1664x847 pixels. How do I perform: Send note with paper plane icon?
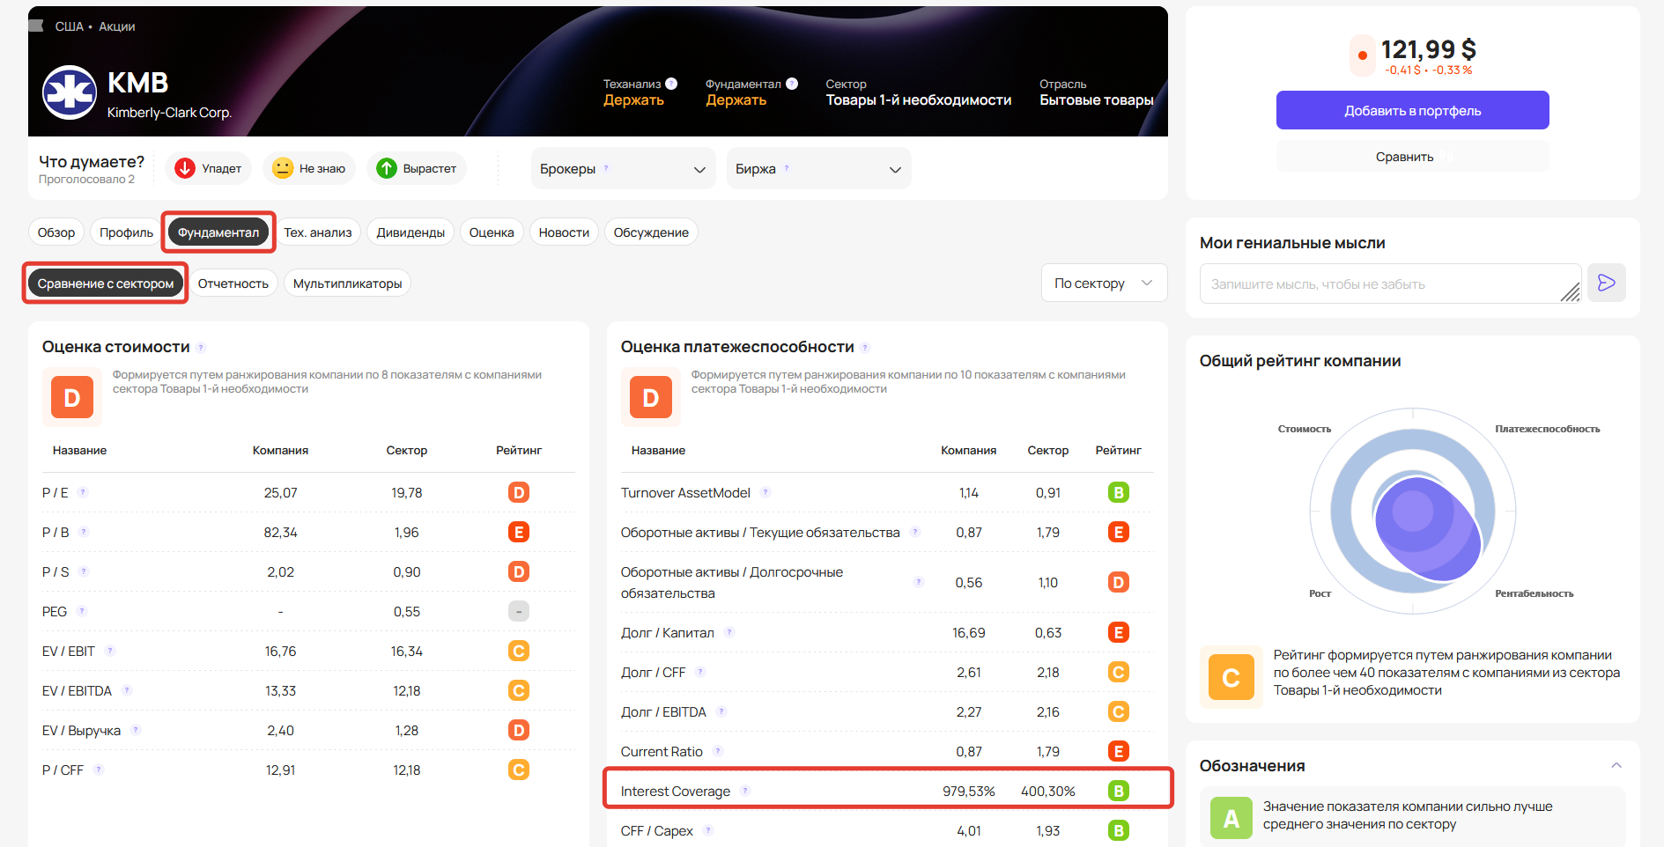pyautogui.click(x=1606, y=283)
